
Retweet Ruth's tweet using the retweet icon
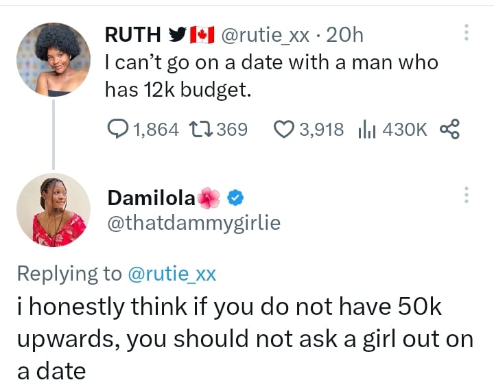tap(204, 129)
